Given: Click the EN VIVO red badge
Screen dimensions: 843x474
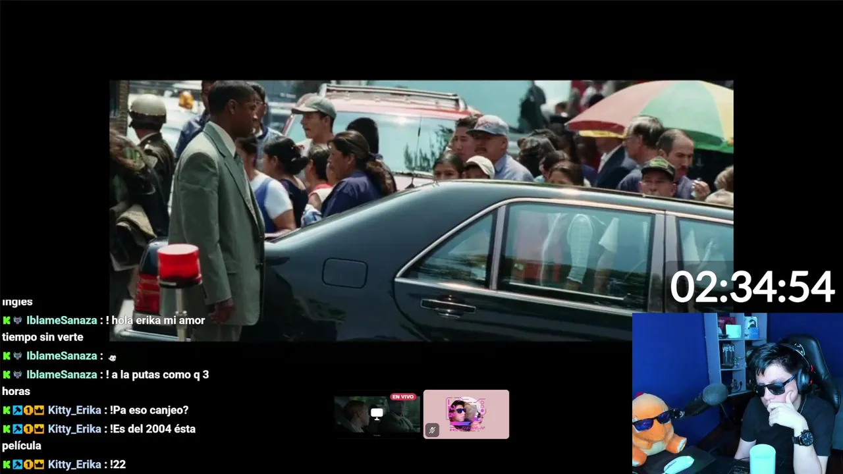Looking at the screenshot, I should [x=403, y=397].
